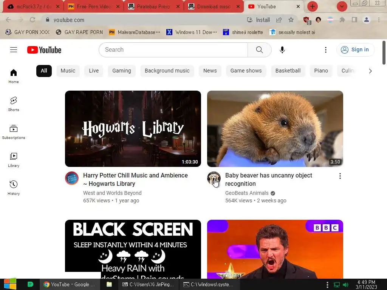Open the YouTube hamburger guide menu

14,50
